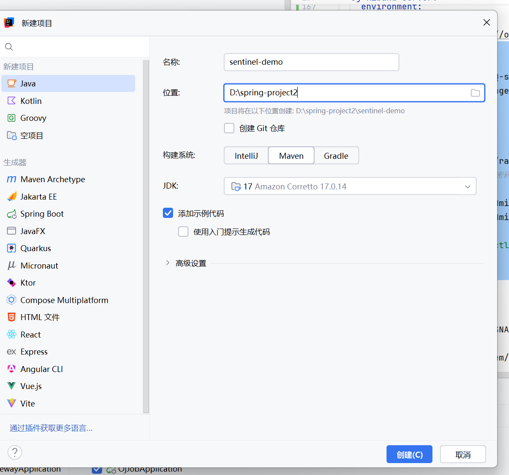Click the IntelliJ IDEA logo in title bar
The width and height of the screenshot is (509, 475).
click(x=9, y=23)
